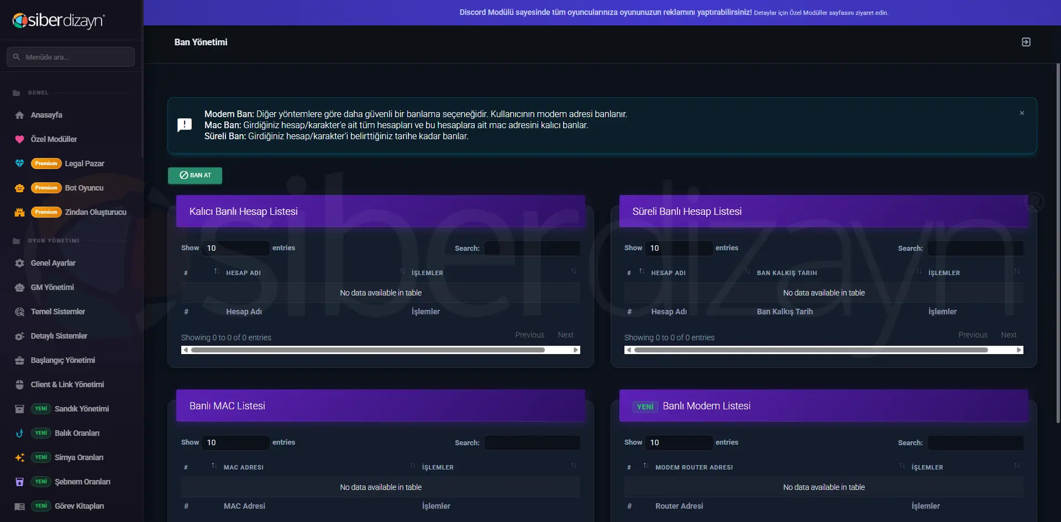Click the green BAN AT button
Screen dimensions: 1061x522
pyautogui.click(x=195, y=175)
